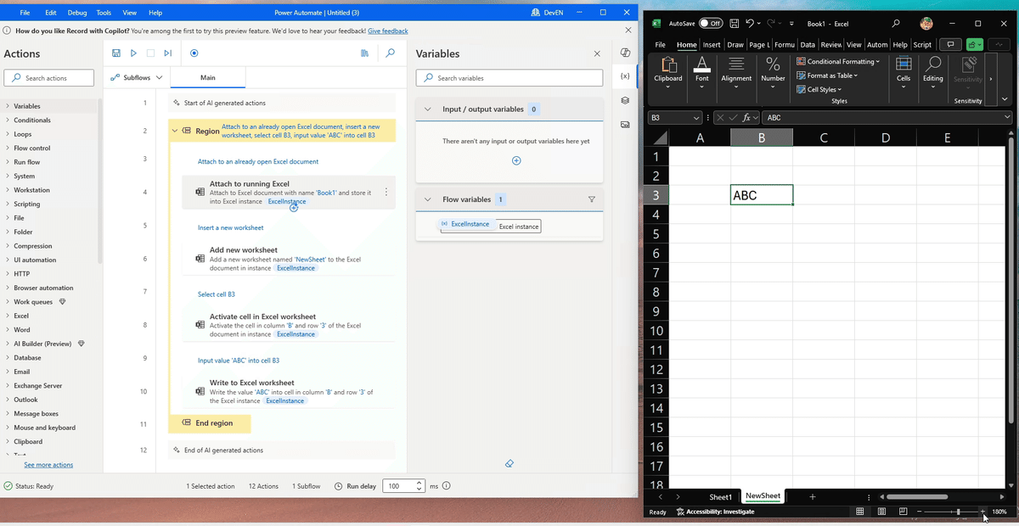Open the Debug menu in Power Automate
Viewport: 1019px width, 526px height.
tap(77, 13)
